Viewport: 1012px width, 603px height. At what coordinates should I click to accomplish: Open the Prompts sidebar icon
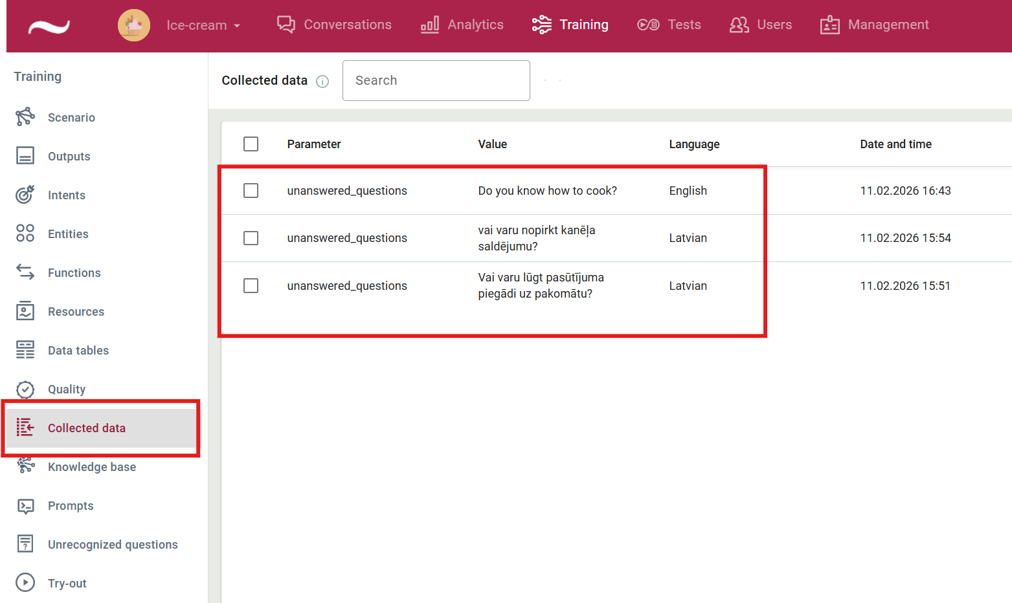point(25,505)
